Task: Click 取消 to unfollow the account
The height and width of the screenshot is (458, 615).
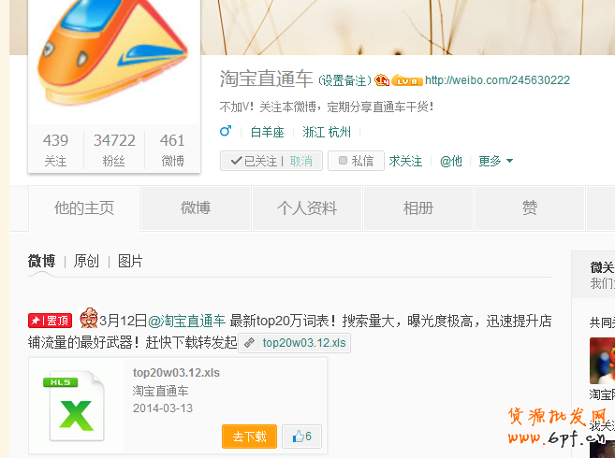Action: tap(301, 161)
